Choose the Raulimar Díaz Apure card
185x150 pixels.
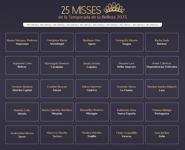pos(92,42)
